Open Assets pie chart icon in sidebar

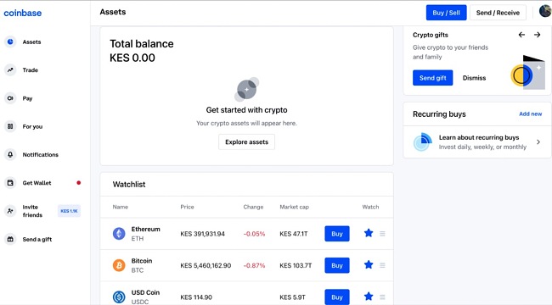10,42
